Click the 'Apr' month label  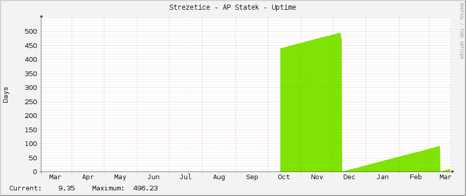coord(88,178)
